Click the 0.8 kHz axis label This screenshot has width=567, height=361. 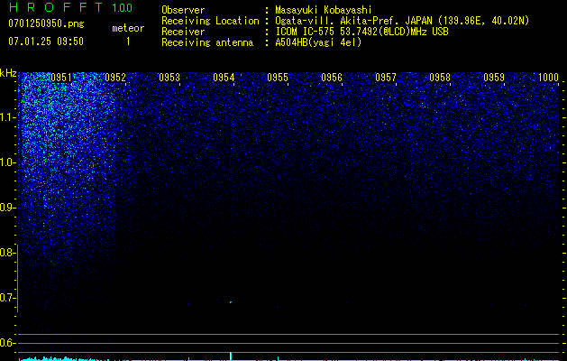(7, 253)
